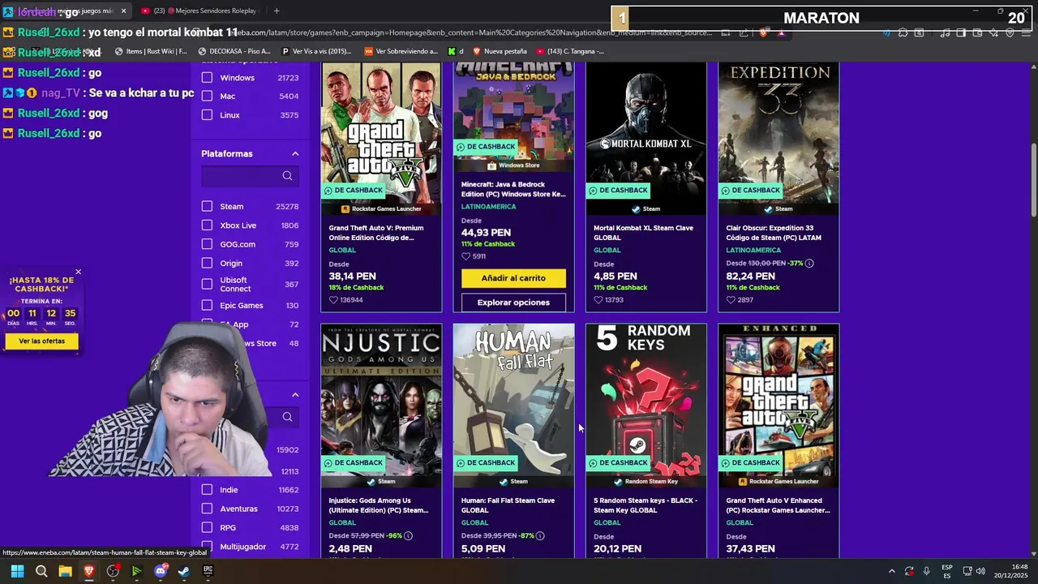The image size is (1038, 584).
Task: Toggle Windows checkbox filter
Action: pyautogui.click(x=207, y=78)
